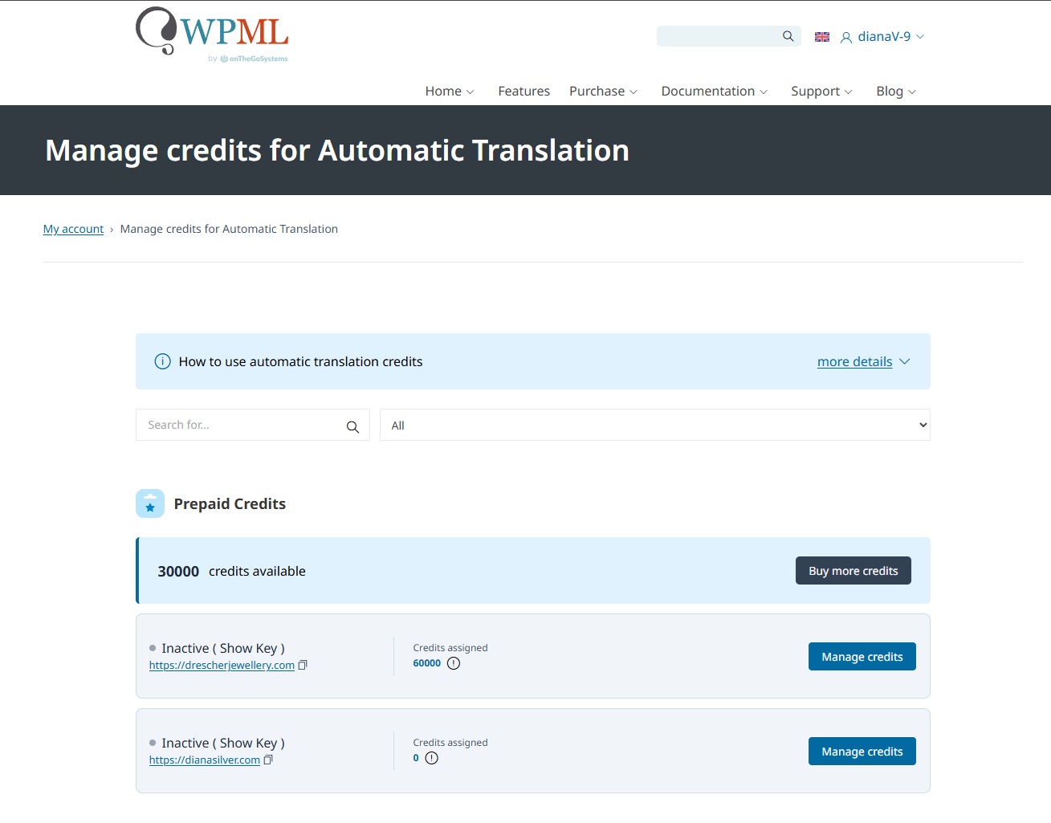The image size is (1051, 823).
Task: Open the Documentation menu
Action: 714,91
